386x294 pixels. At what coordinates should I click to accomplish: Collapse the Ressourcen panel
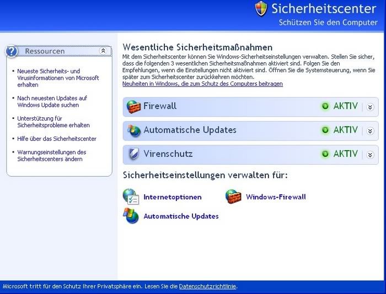tap(103, 51)
